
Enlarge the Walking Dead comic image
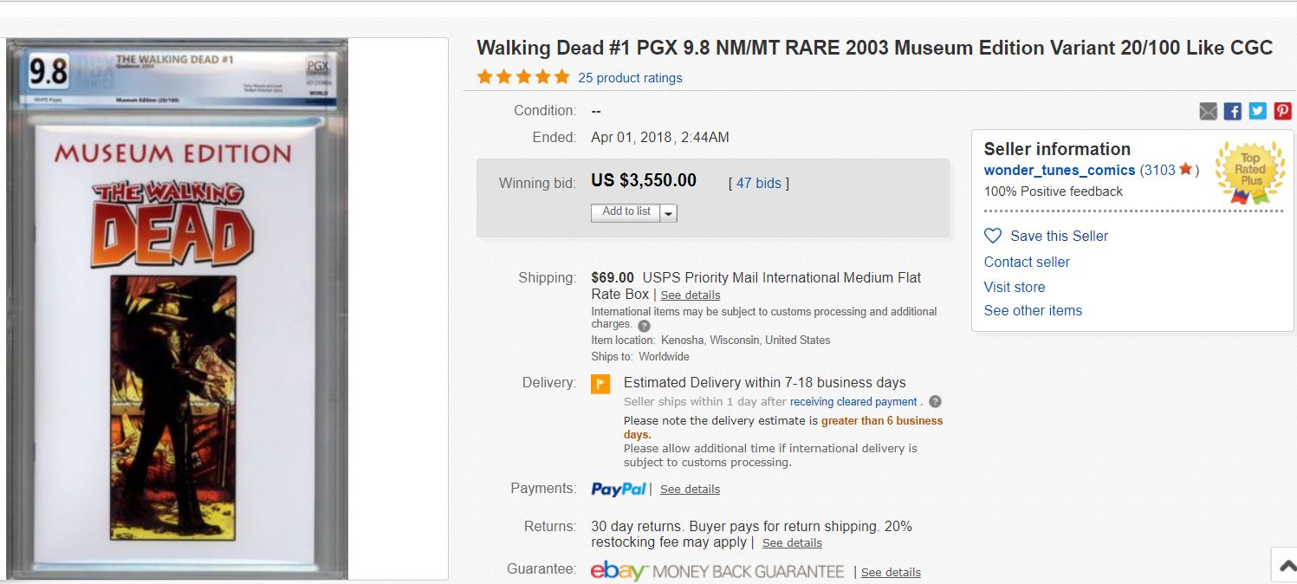(x=178, y=308)
